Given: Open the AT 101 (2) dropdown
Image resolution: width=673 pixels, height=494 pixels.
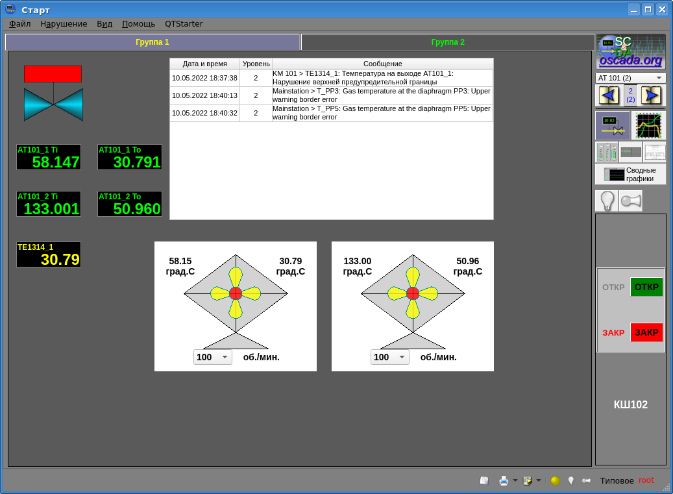Looking at the screenshot, I should [630, 78].
